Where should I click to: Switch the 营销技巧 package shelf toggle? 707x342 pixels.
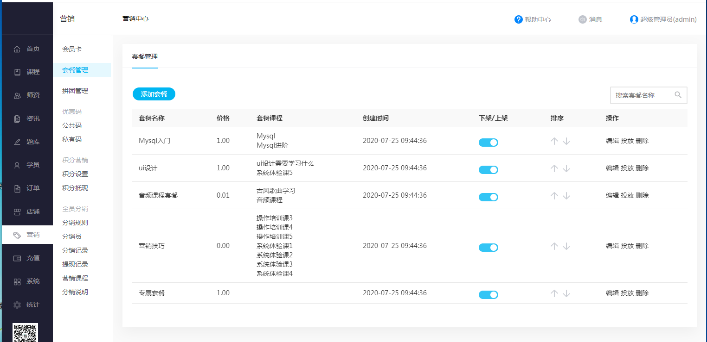pyautogui.click(x=488, y=248)
